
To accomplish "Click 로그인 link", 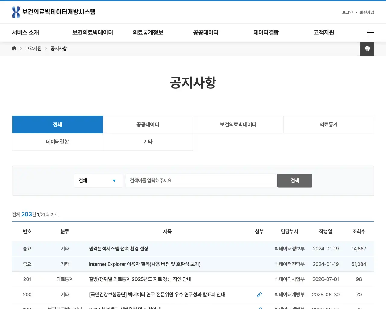I will tap(347, 12).
